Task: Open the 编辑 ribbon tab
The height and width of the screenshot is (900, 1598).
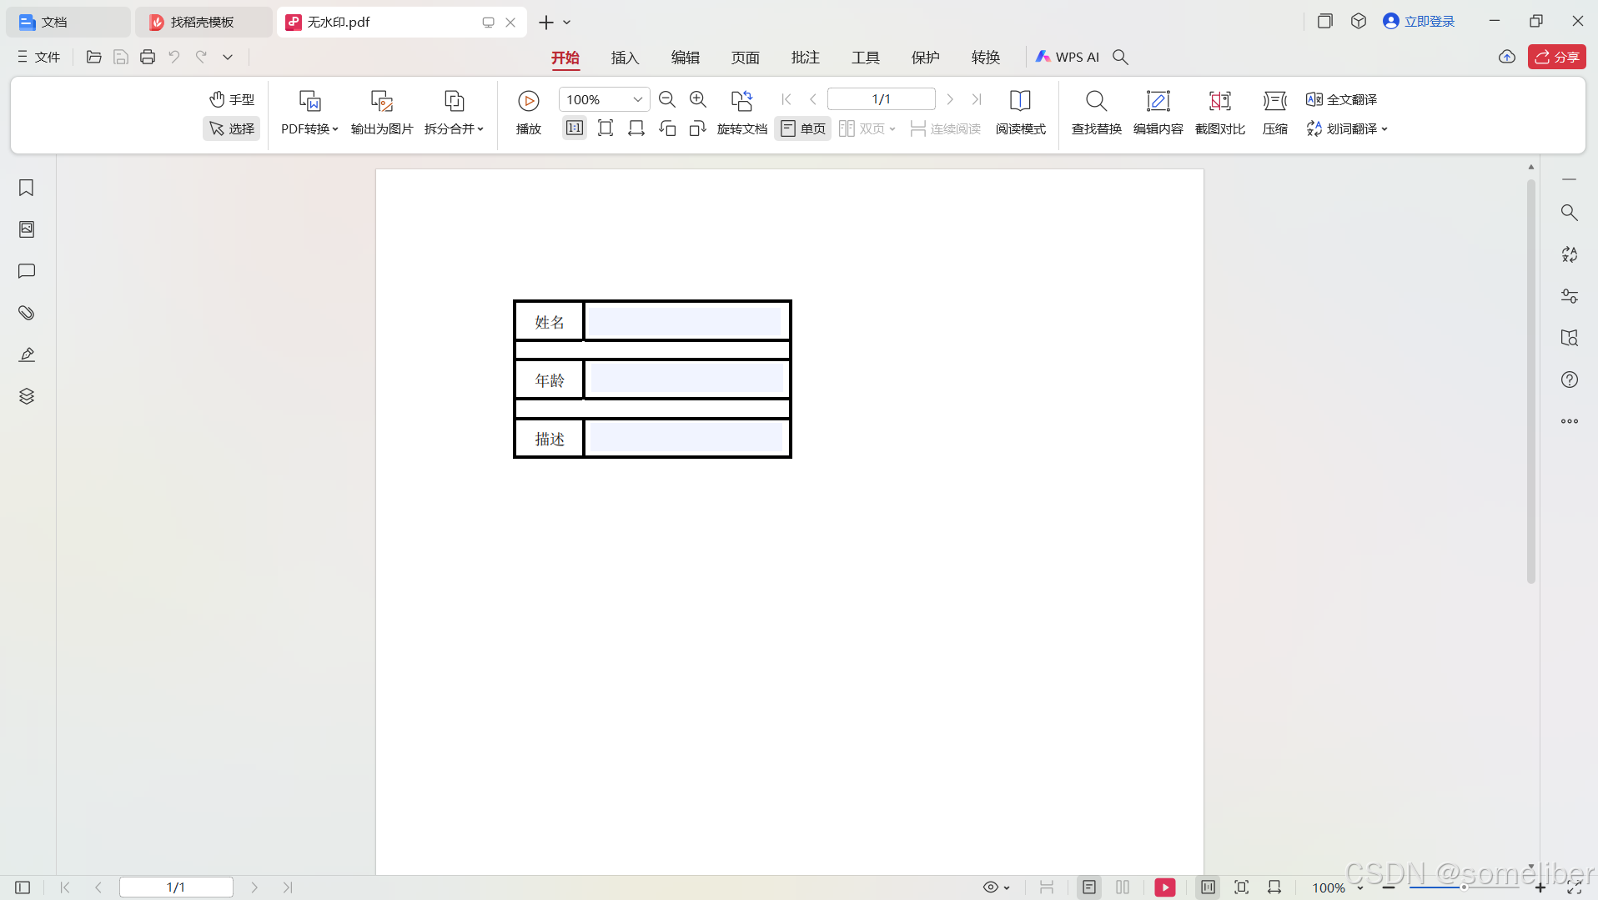Action: tap(685, 58)
